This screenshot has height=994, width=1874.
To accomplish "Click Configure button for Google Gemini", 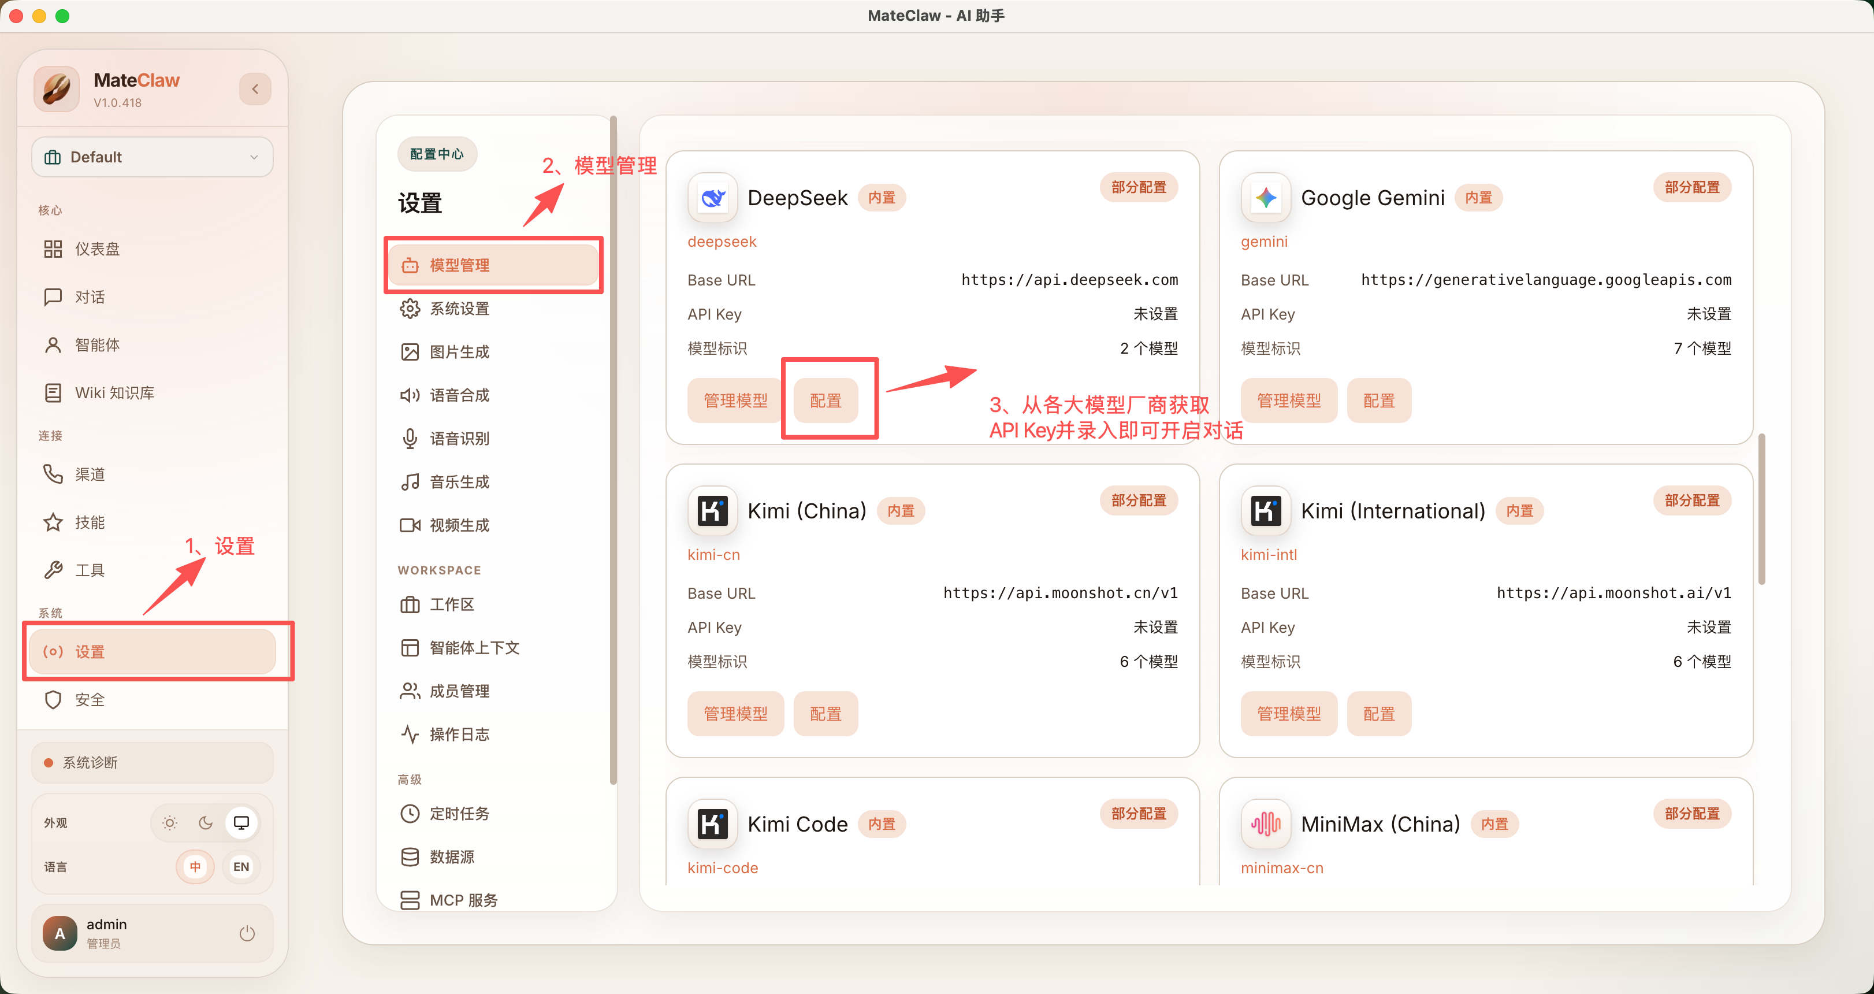I will pos(1378,401).
